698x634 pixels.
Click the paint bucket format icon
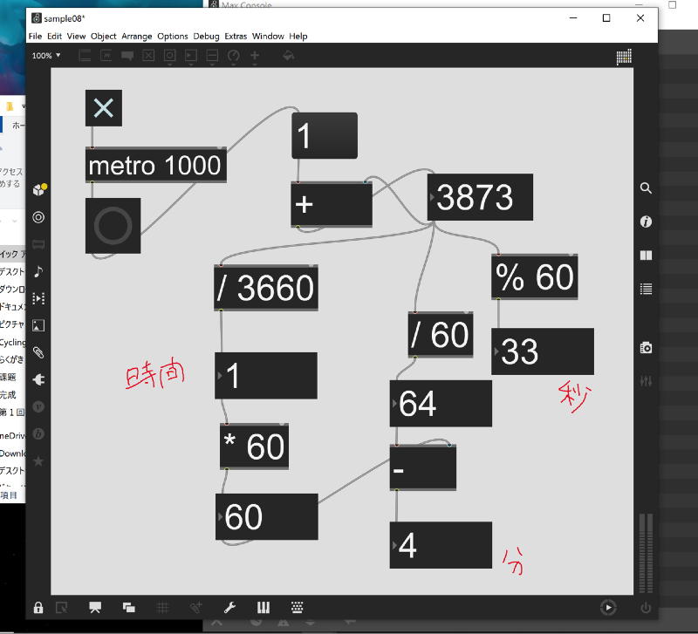pos(289,56)
